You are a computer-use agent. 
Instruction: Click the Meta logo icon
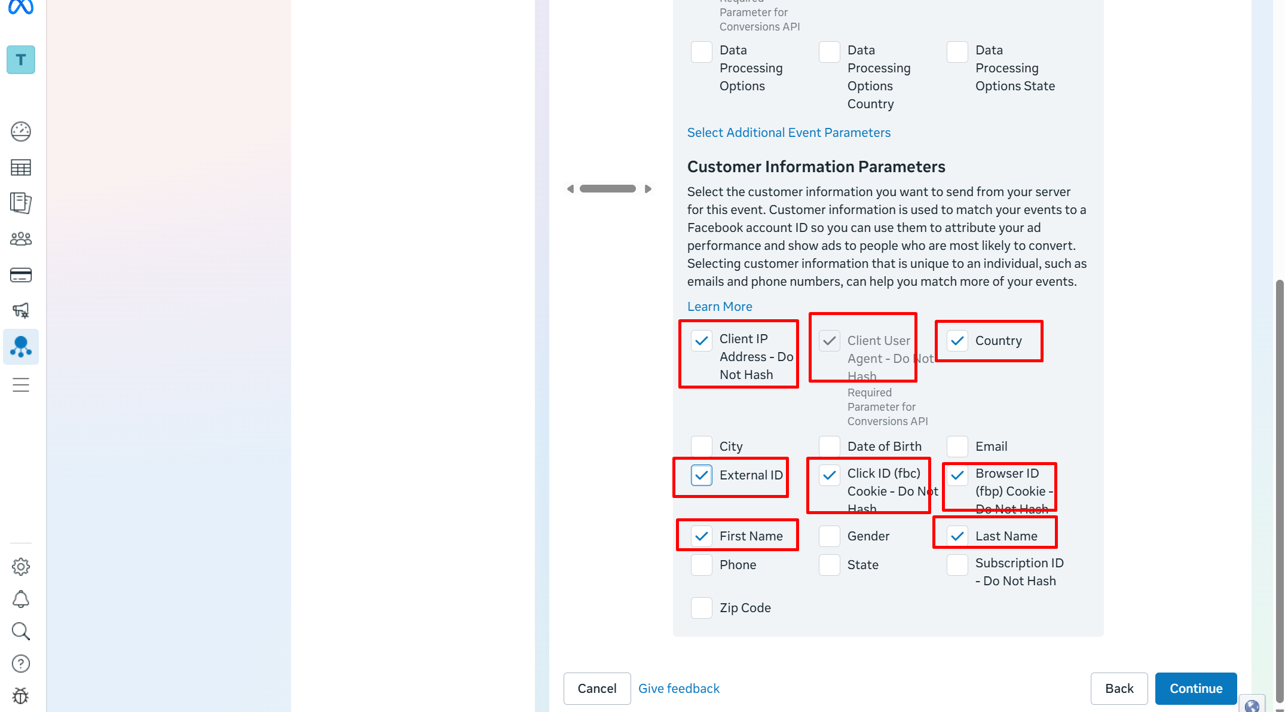point(21,7)
